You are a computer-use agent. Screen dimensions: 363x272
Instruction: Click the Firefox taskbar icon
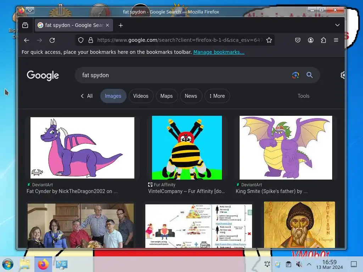pyautogui.click(x=43, y=264)
